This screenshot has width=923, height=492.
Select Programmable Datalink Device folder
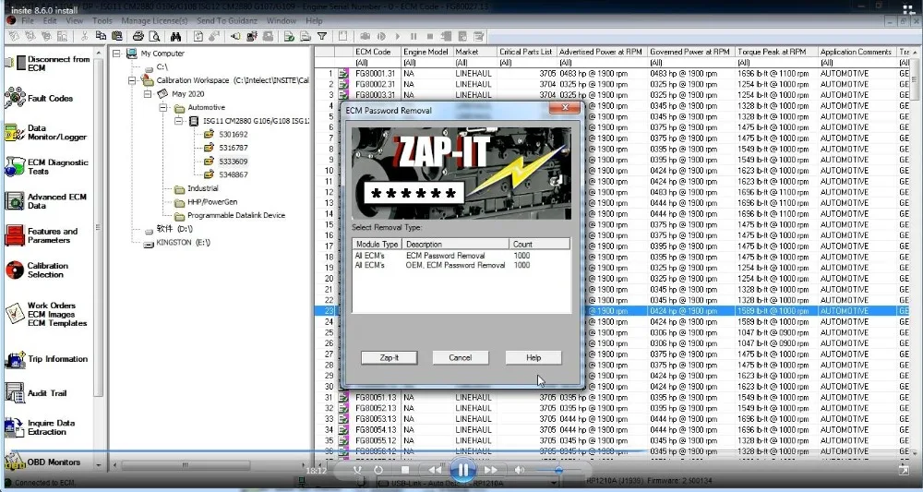235,216
